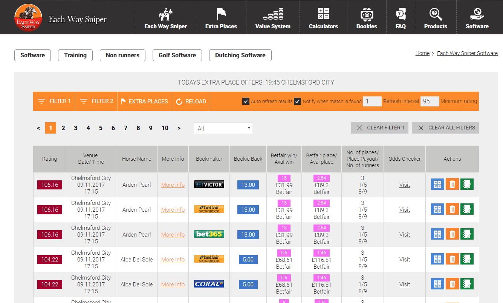Click the 106.16 rating badge in bet365 row
Image resolution: width=503 pixels, height=303 pixels.
[50, 234]
